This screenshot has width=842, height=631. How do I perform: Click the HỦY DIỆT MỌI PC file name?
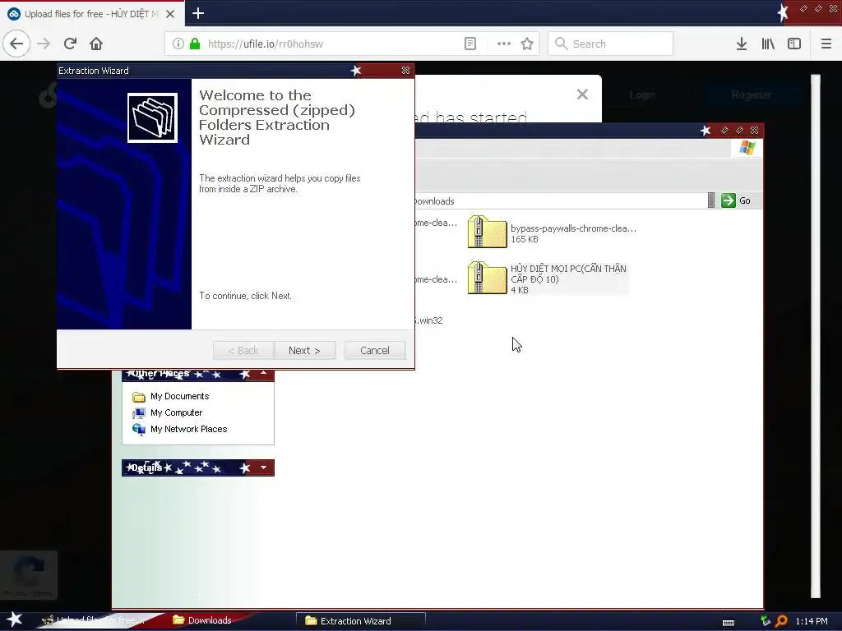568,274
